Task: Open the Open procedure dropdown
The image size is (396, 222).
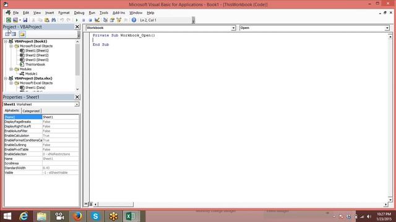Action: [387, 28]
